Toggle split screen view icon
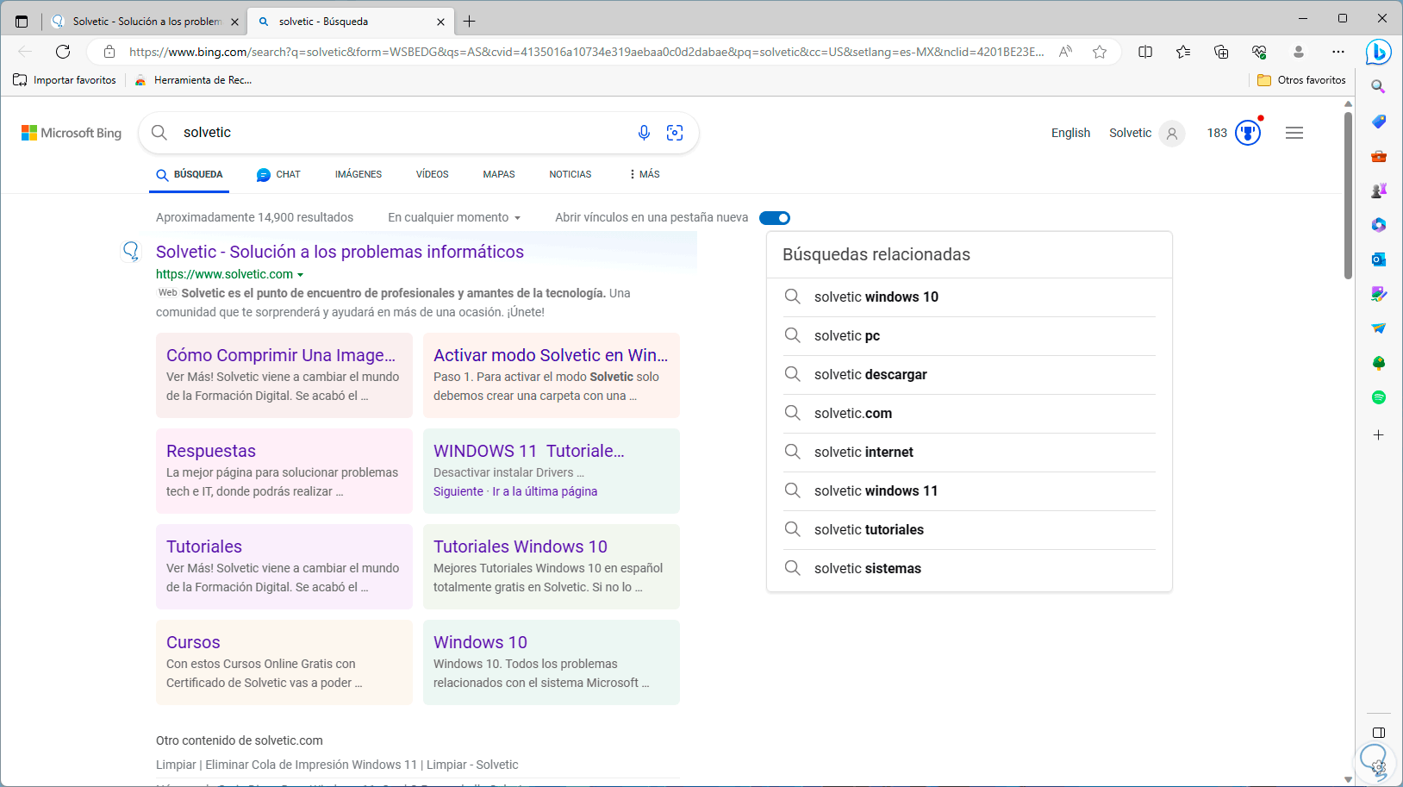The width and height of the screenshot is (1403, 787). [1145, 52]
